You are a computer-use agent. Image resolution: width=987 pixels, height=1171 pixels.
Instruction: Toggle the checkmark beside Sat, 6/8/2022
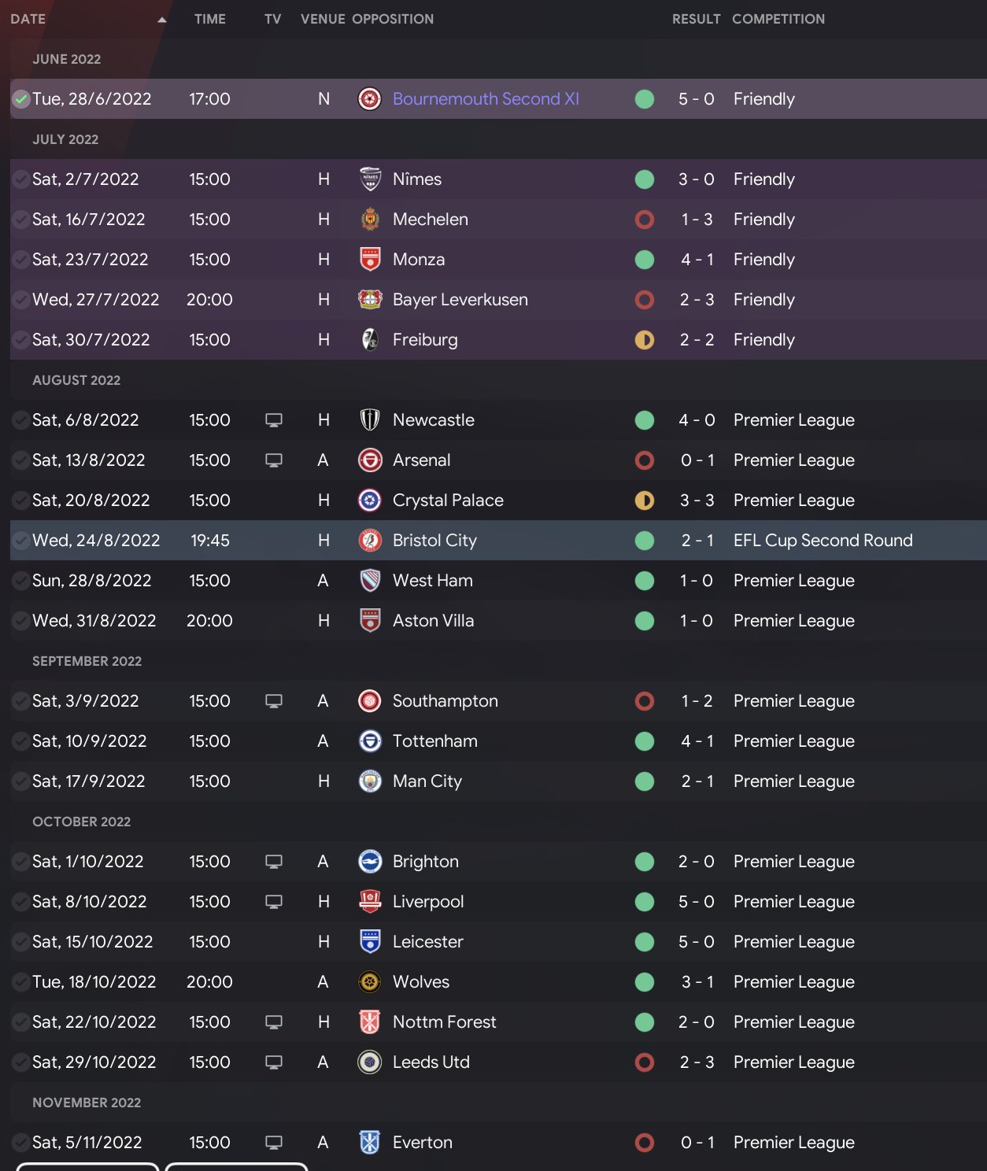click(x=21, y=420)
